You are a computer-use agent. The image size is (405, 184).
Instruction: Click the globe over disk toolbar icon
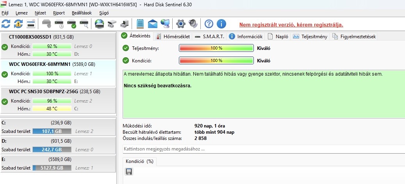click(x=100, y=24)
